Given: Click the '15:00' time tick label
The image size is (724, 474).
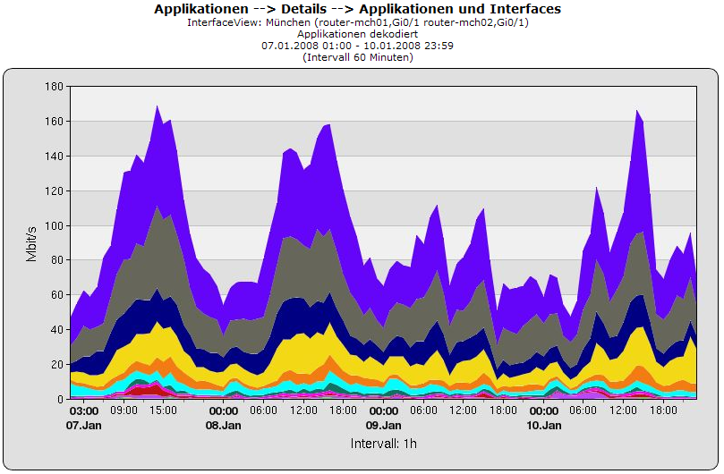Looking at the screenshot, I should click(164, 411).
